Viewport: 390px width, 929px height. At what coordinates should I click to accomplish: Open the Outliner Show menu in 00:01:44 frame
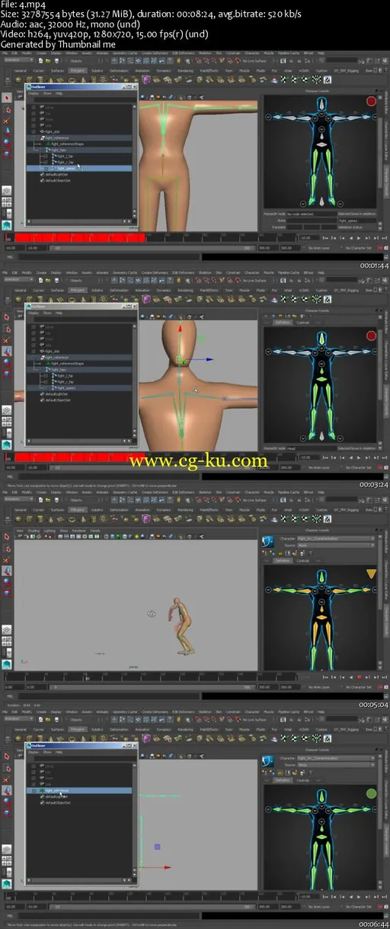point(47,93)
